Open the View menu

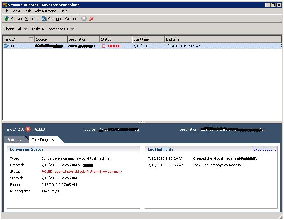tap(16, 11)
